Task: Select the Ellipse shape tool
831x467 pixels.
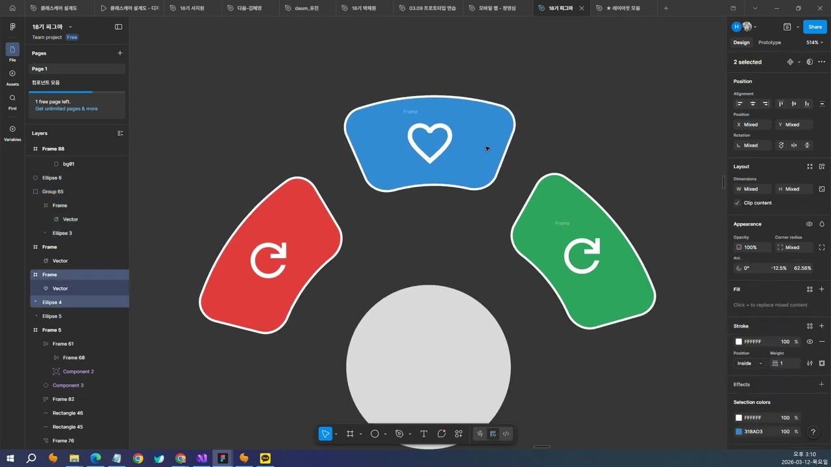Action: click(x=375, y=434)
